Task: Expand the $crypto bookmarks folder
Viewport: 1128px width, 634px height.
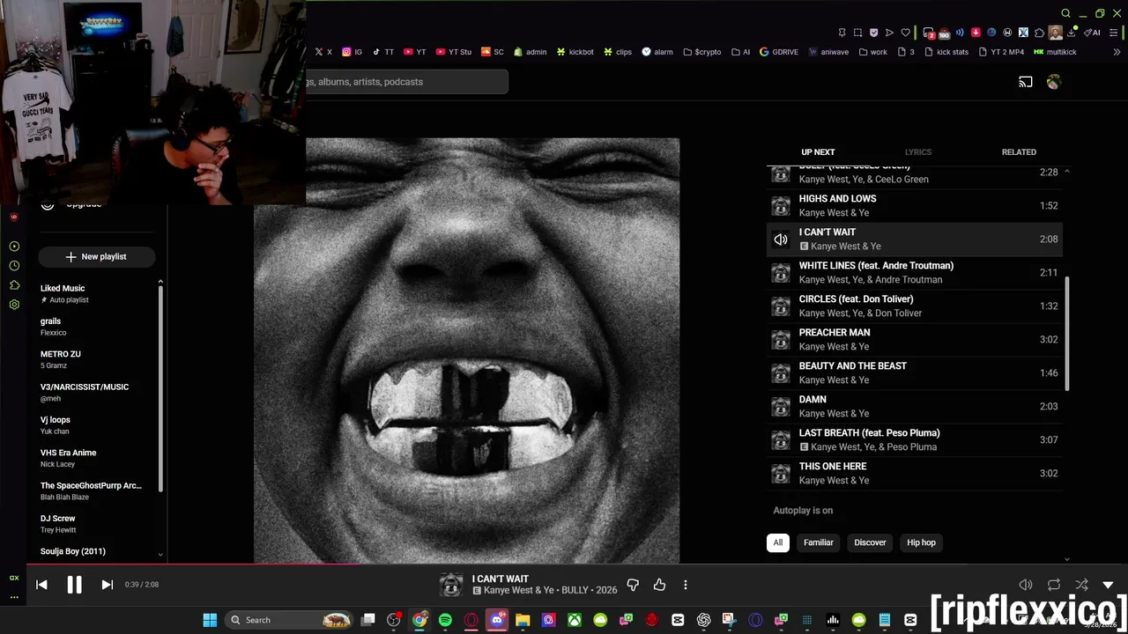Action: 702,52
